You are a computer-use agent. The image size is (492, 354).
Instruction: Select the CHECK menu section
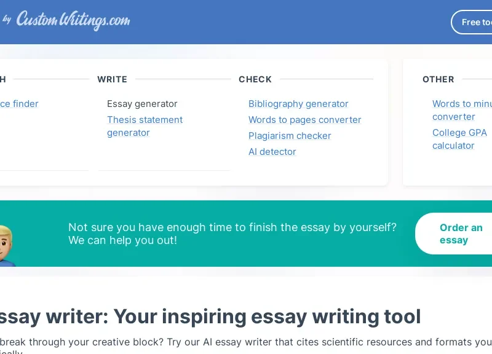click(255, 79)
